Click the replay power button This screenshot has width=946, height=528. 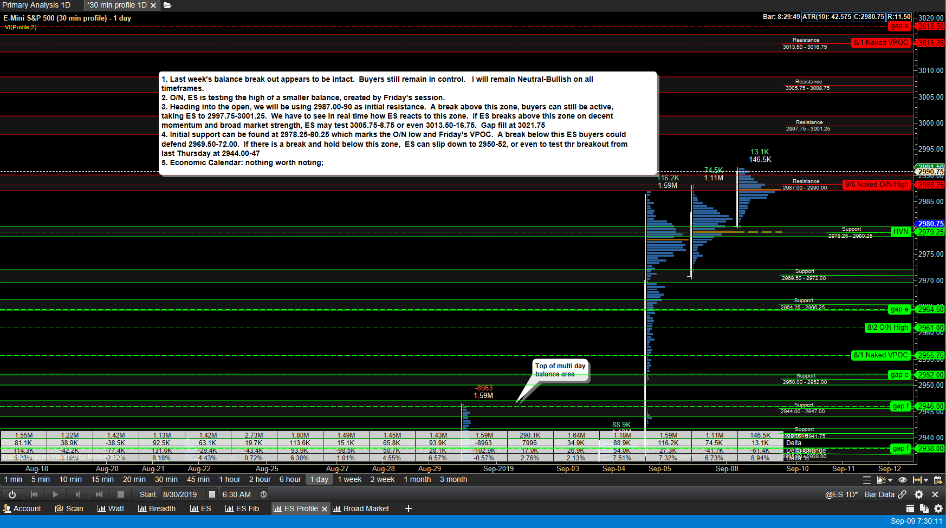(12, 494)
